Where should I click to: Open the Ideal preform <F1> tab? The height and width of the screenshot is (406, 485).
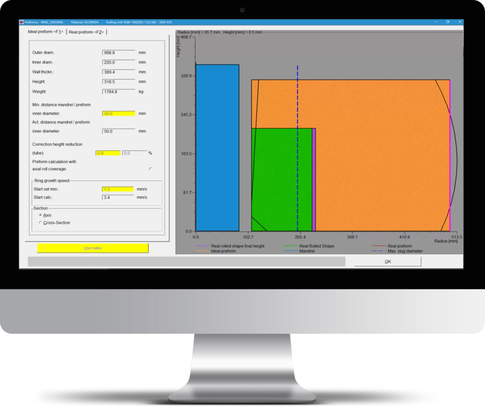click(46, 32)
